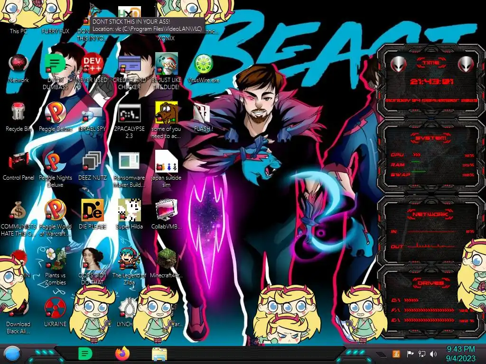Open the UKRAINE radiation icon
Image resolution: width=486 pixels, height=364 pixels.
pos(55,313)
